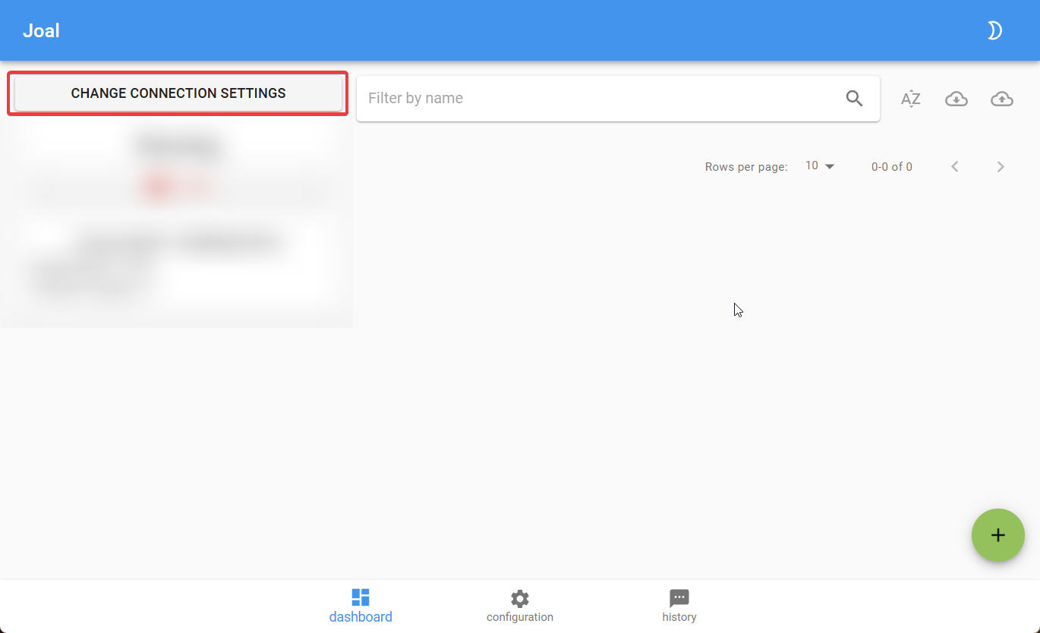The image size is (1040, 633).
Task: Click the magnifying glass search icon
Action: click(x=854, y=98)
